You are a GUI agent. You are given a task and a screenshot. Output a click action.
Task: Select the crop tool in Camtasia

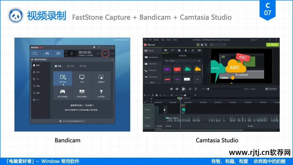206,45
